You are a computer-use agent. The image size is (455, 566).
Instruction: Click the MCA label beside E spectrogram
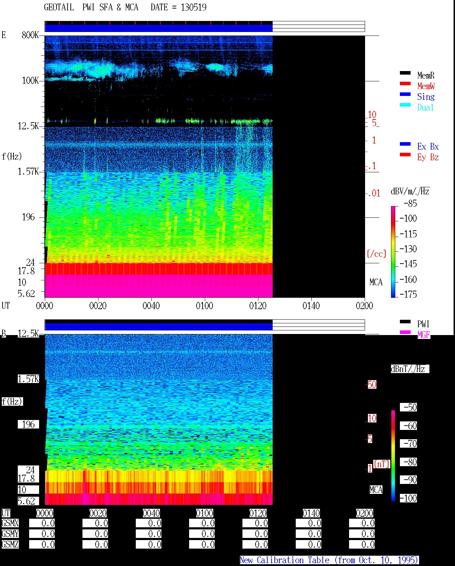pyautogui.click(x=376, y=282)
